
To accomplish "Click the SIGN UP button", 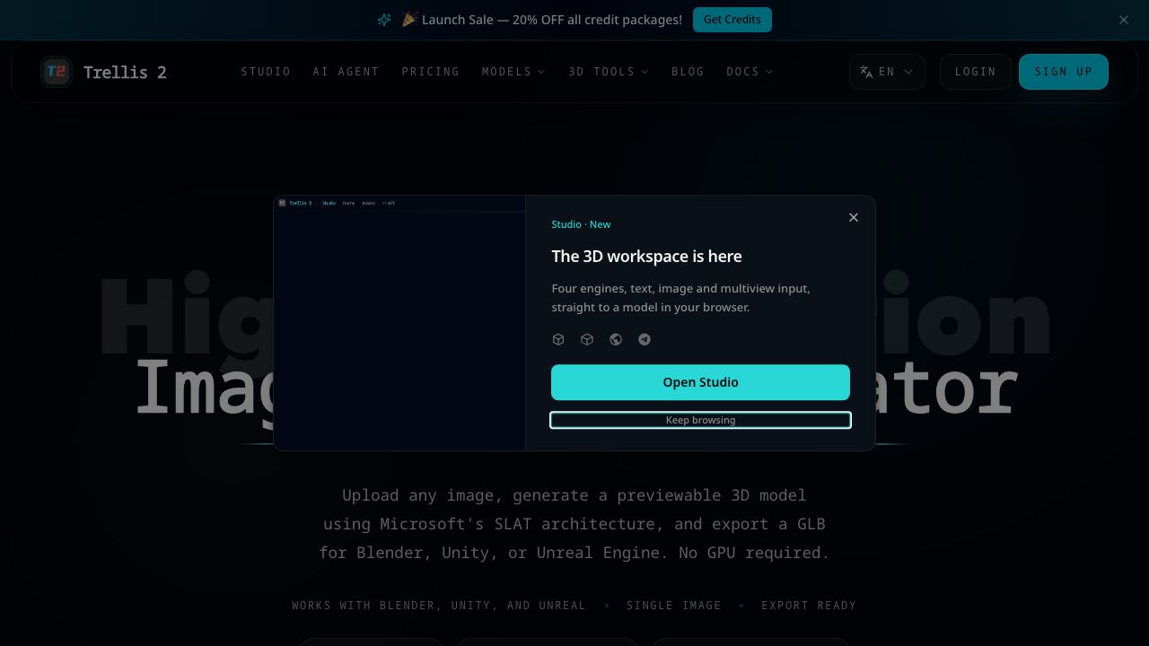I will (x=1064, y=72).
